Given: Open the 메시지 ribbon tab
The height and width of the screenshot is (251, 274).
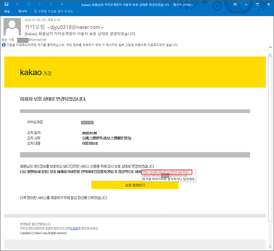Looking at the screenshot, I should point(23,11).
